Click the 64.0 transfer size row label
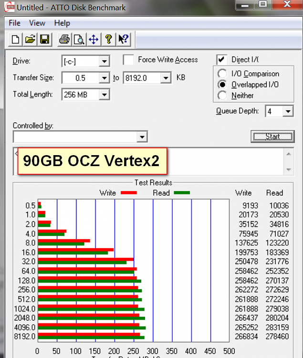 click(29, 271)
